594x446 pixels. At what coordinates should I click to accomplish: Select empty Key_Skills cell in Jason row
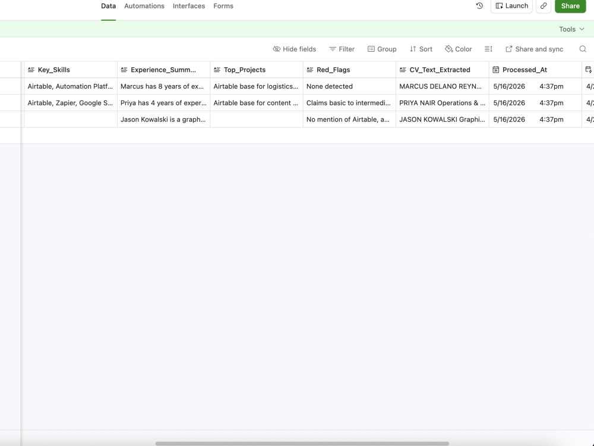[71, 120]
